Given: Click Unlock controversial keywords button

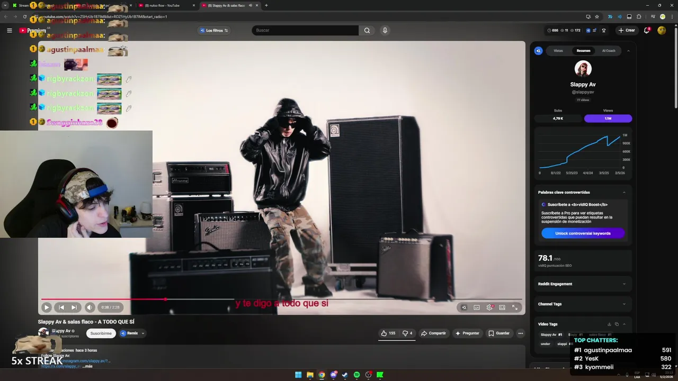Looking at the screenshot, I should coord(583,233).
